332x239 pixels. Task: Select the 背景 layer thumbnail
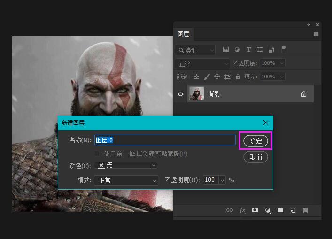point(196,93)
